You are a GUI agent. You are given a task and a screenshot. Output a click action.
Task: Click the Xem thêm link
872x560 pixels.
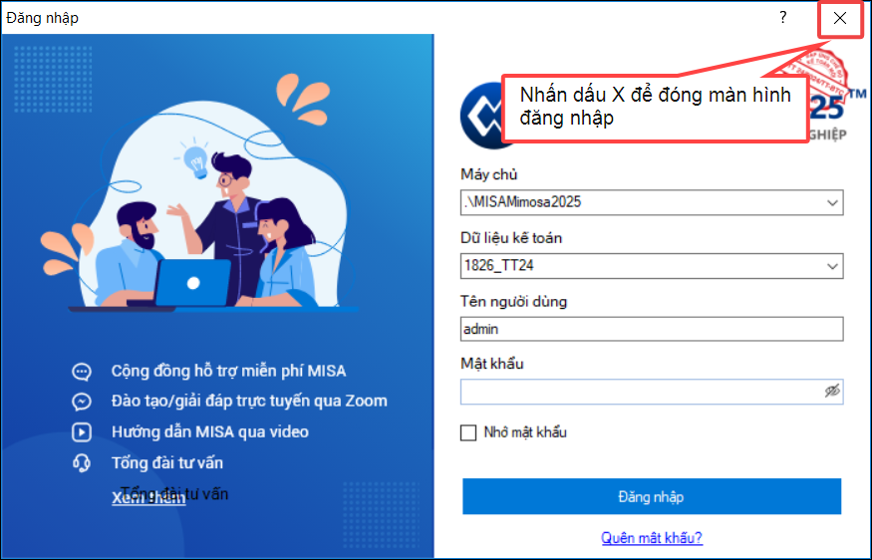click(x=148, y=497)
